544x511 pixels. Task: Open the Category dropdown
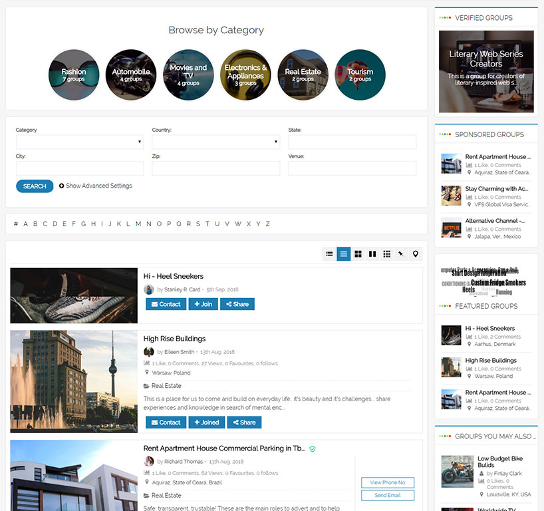tap(79, 142)
